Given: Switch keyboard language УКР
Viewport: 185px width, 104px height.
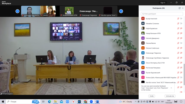Looking at the screenshot, I should coord(162,102).
